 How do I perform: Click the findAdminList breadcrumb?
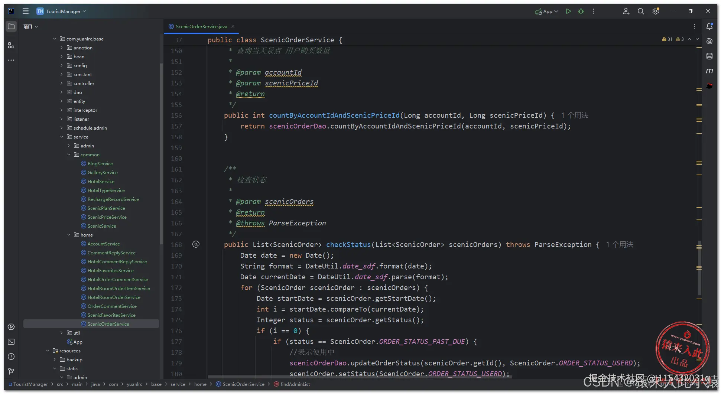(x=295, y=384)
